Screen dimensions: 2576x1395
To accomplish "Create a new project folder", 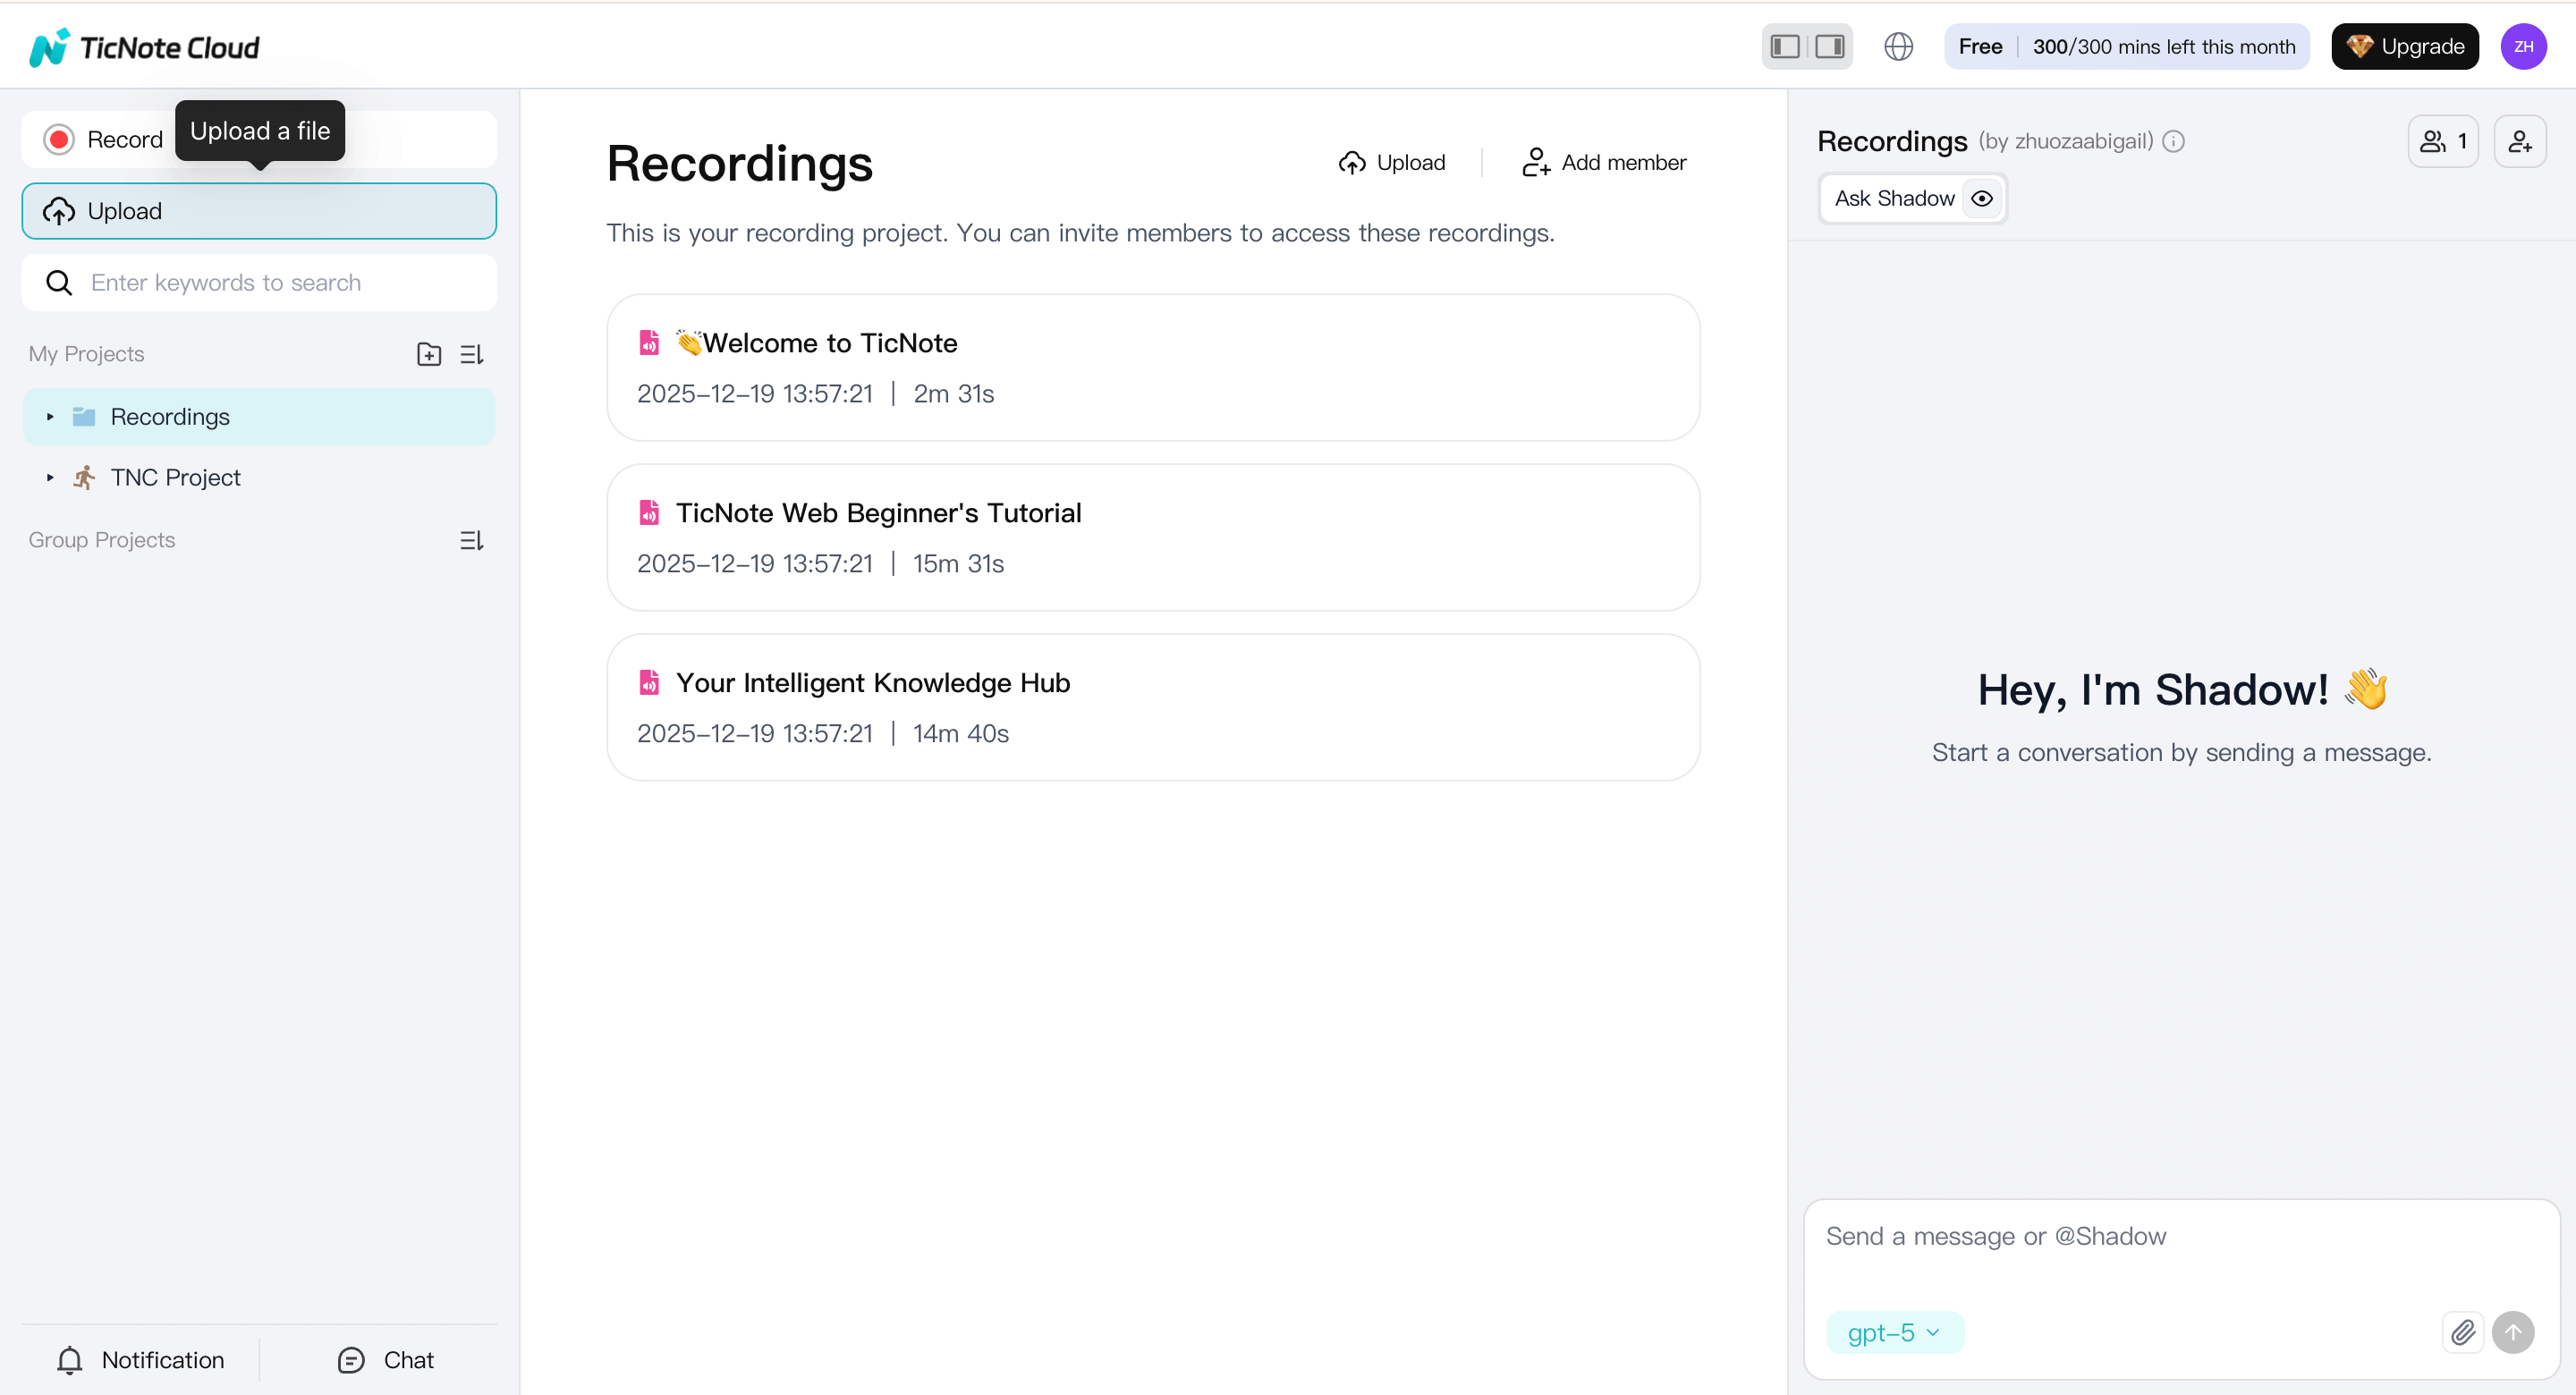I will 428,353.
